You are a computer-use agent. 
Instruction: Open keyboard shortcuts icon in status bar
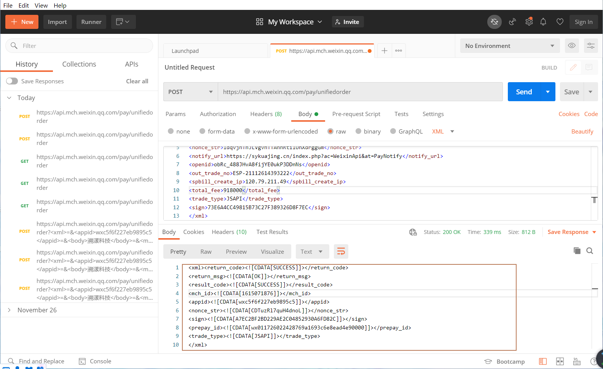[x=577, y=361]
